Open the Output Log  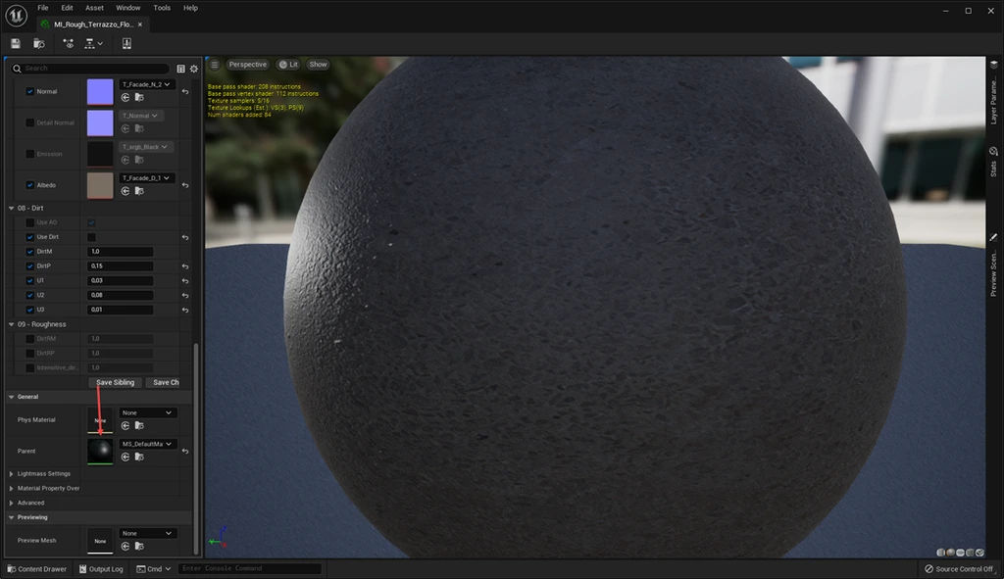click(x=101, y=569)
